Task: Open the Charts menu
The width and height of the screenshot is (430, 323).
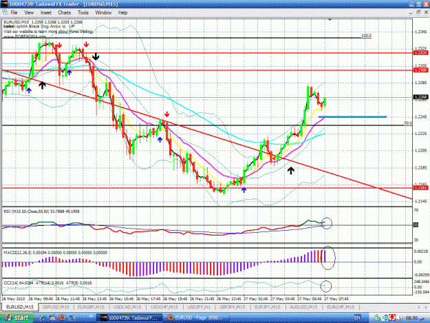Action: click(65, 12)
